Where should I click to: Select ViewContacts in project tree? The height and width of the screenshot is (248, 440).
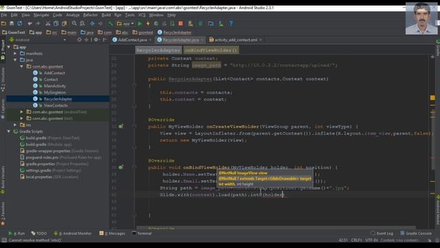[x=56, y=105]
